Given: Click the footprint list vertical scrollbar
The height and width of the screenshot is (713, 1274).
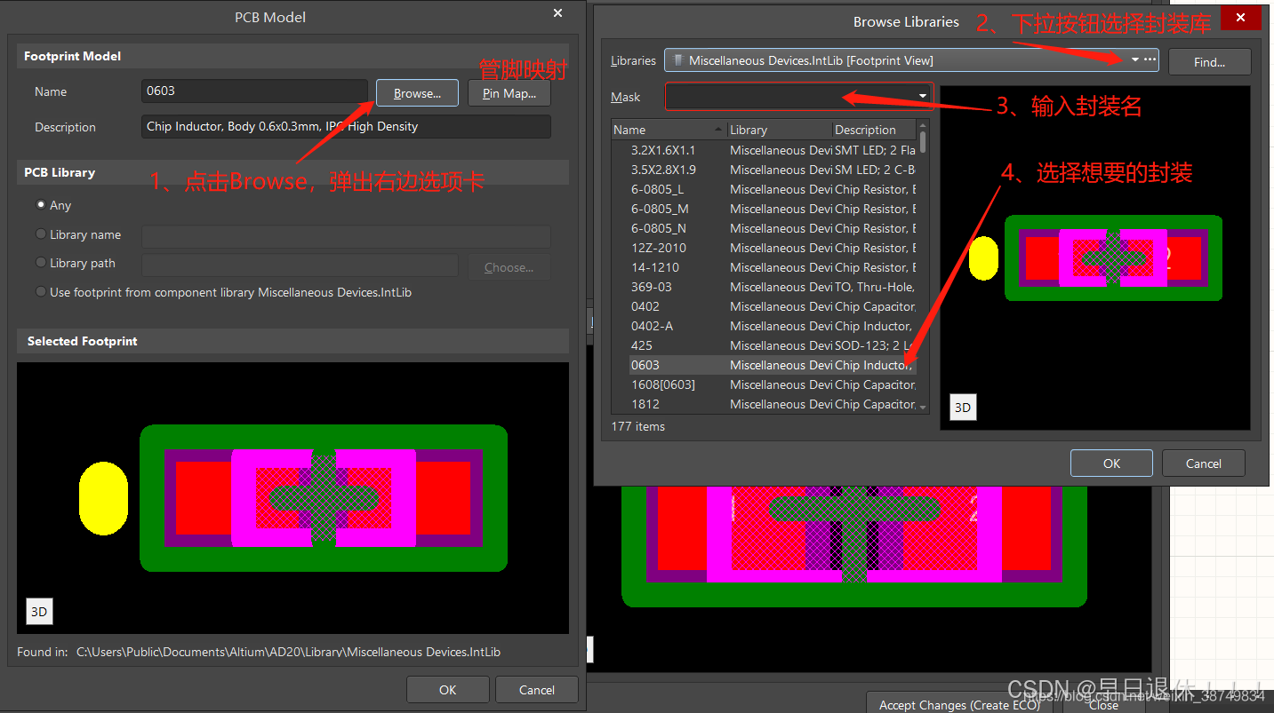Looking at the screenshot, I should click(x=923, y=266).
